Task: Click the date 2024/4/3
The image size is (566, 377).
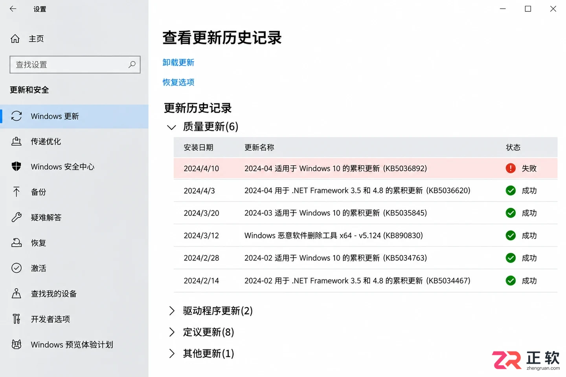Action: click(199, 190)
